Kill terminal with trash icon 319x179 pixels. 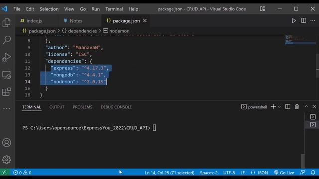(297, 107)
